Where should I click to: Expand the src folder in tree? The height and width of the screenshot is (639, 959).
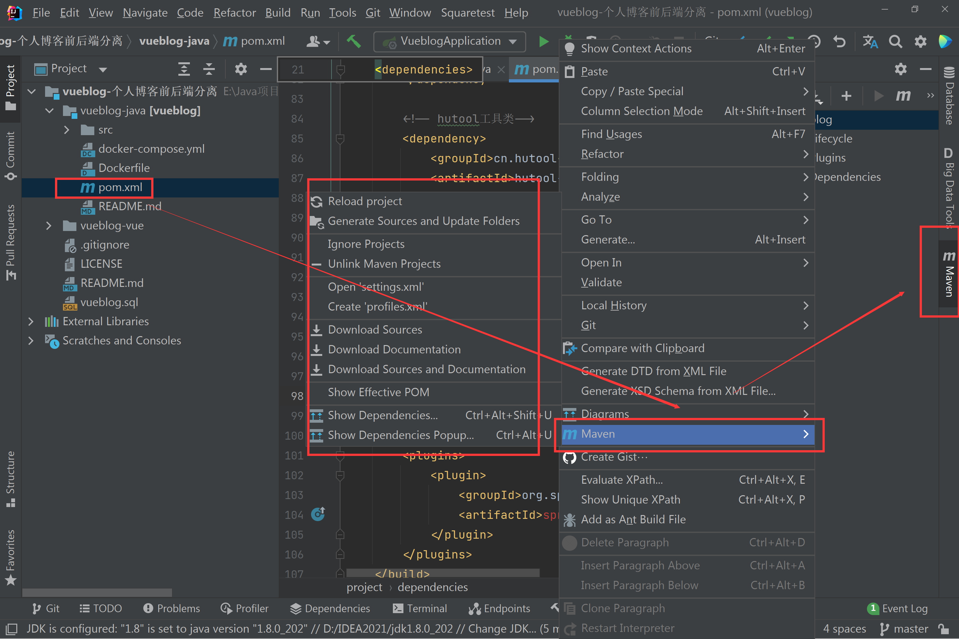click(x=67, y=130)
